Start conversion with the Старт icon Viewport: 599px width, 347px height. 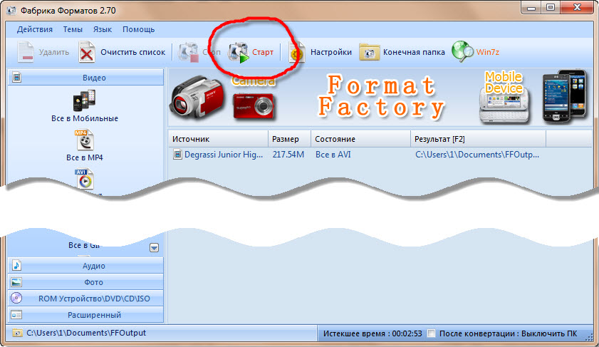coord(239,52)
